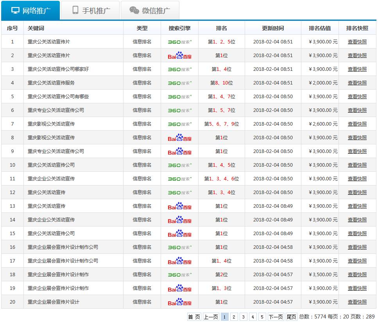This screenshot has width=378, height=322.
Task: Click the Baidu logo in row 15
Action: coord(179,234)
